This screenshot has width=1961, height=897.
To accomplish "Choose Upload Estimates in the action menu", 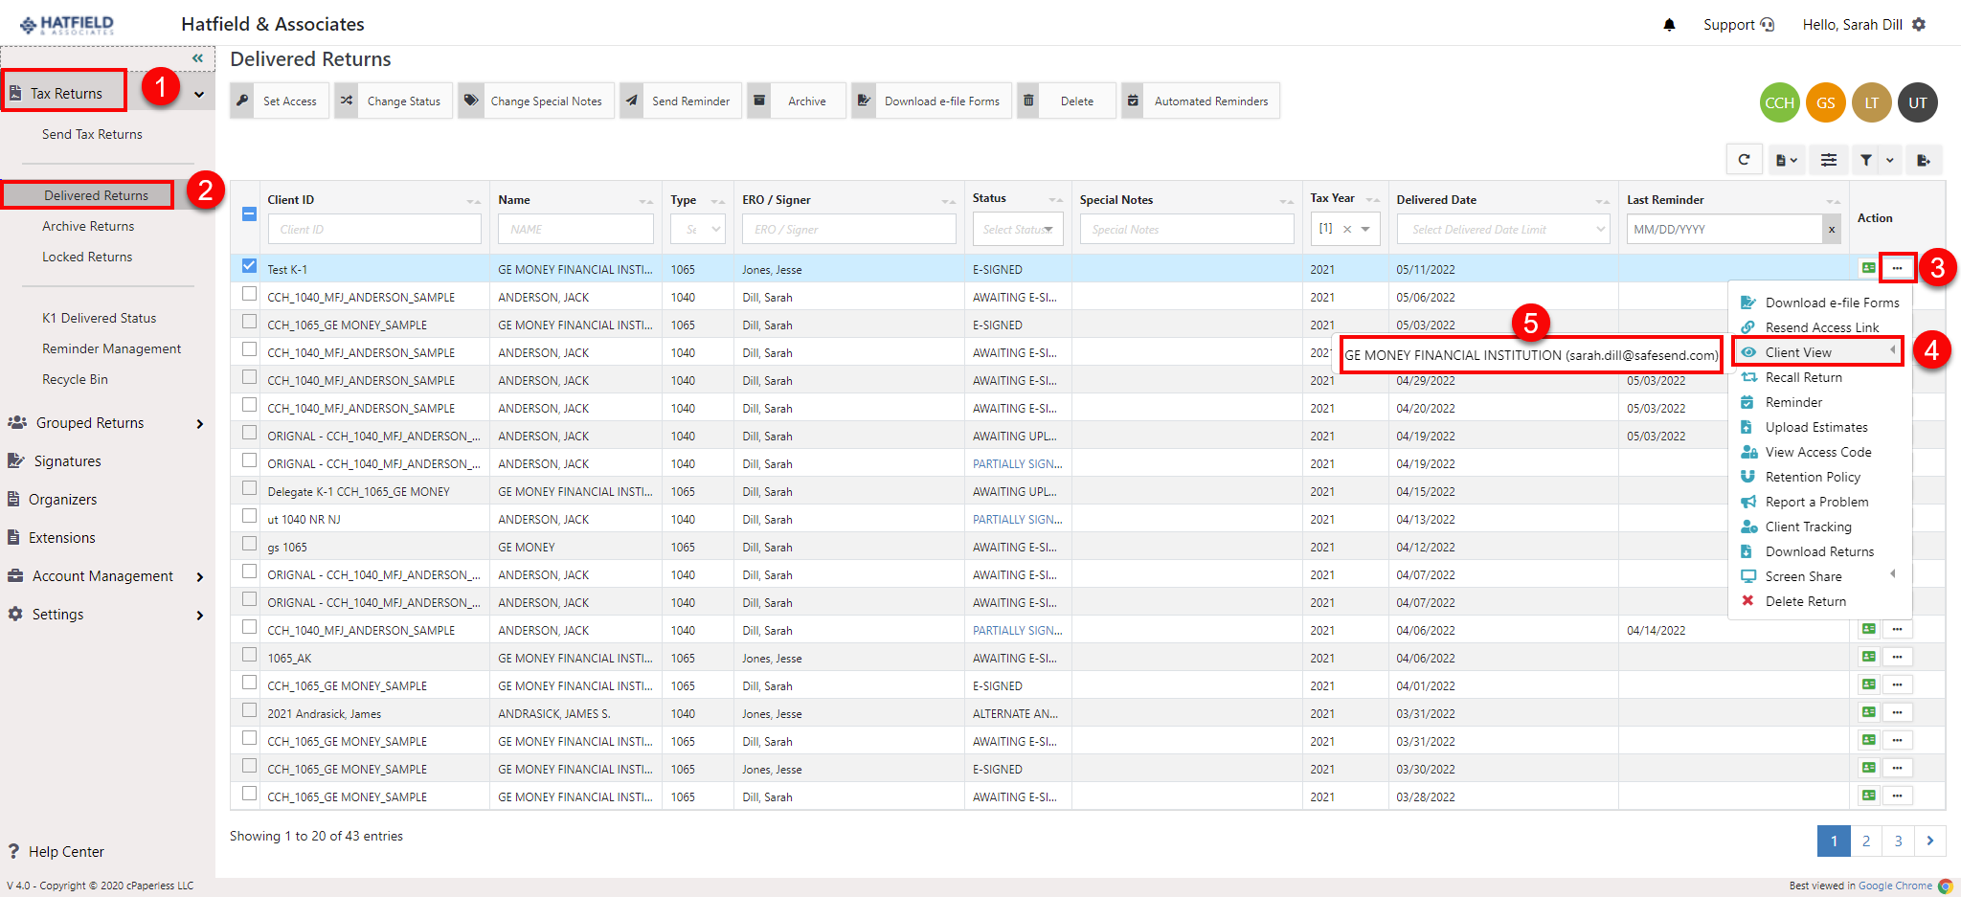I will coord(1815,427).
